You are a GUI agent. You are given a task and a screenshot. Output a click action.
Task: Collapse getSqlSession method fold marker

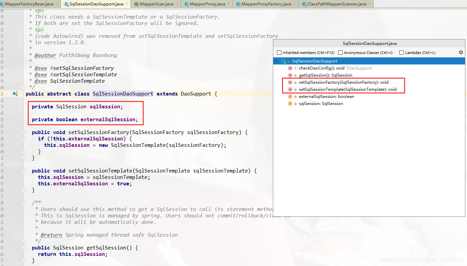pyautogui.click(x=23, y=248)
